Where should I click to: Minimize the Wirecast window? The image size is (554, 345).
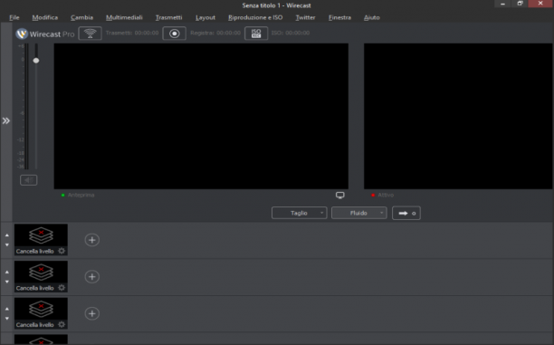tap(502, 4)
